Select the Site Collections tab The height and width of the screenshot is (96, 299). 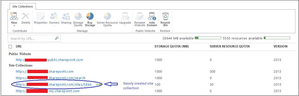[23, 6]
